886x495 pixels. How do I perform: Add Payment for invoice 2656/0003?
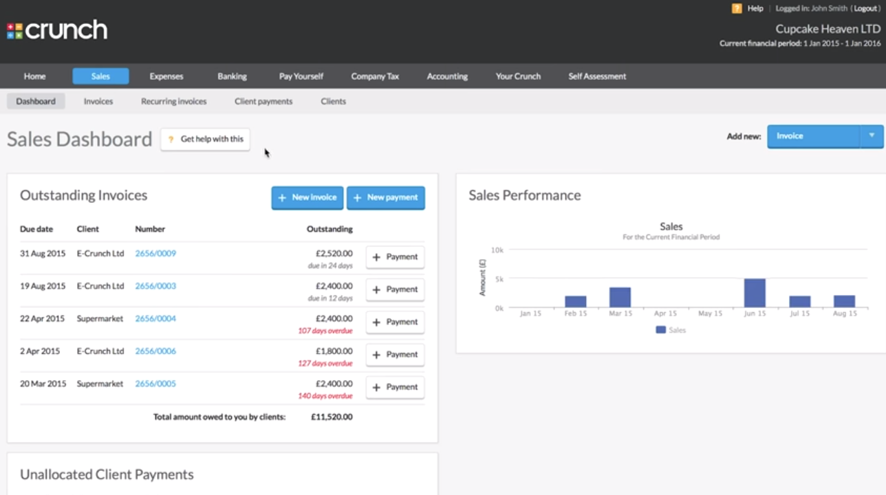[395, 289]
